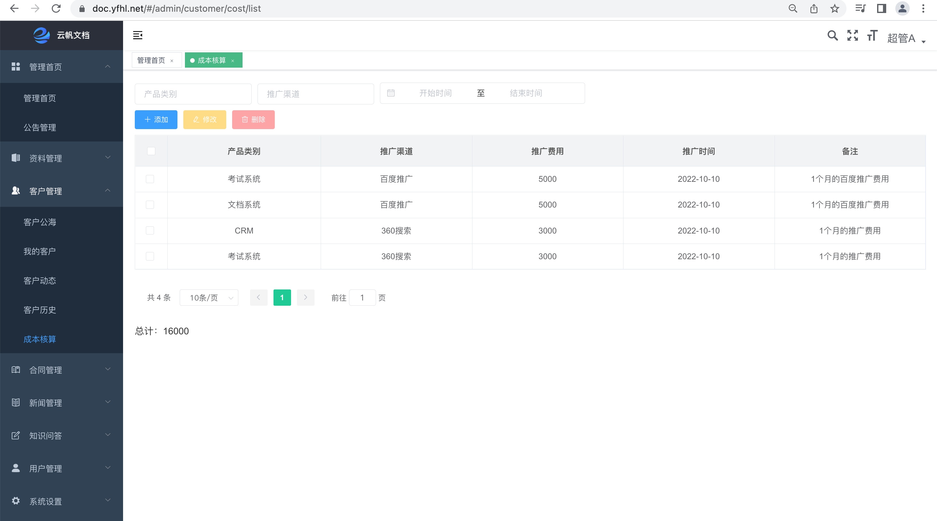Click the 资料管理 book icon
Image resolution: width=937 pixels, height=521 pixels.
[x=16, y=158]
